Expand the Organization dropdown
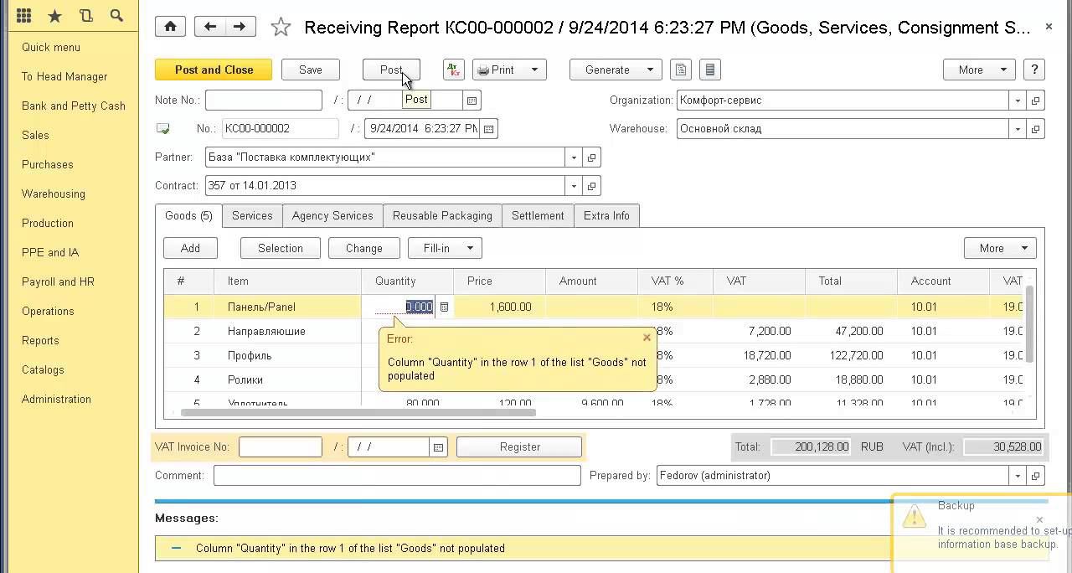 pyautogui.click(x=1018, y=101)
